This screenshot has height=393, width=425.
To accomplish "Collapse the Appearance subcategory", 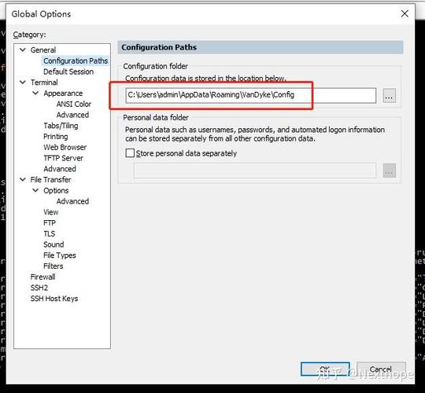I will tap(35, 93).
